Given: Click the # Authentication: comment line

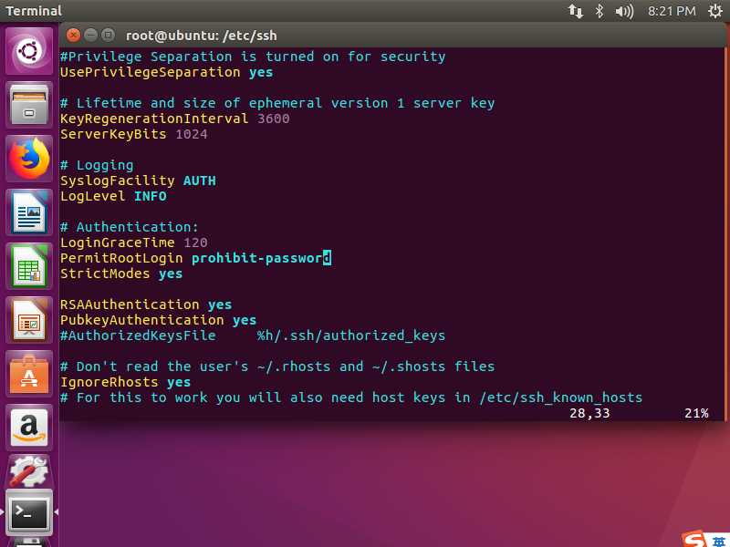Looking at the screenshot, I should click(129, 227).
